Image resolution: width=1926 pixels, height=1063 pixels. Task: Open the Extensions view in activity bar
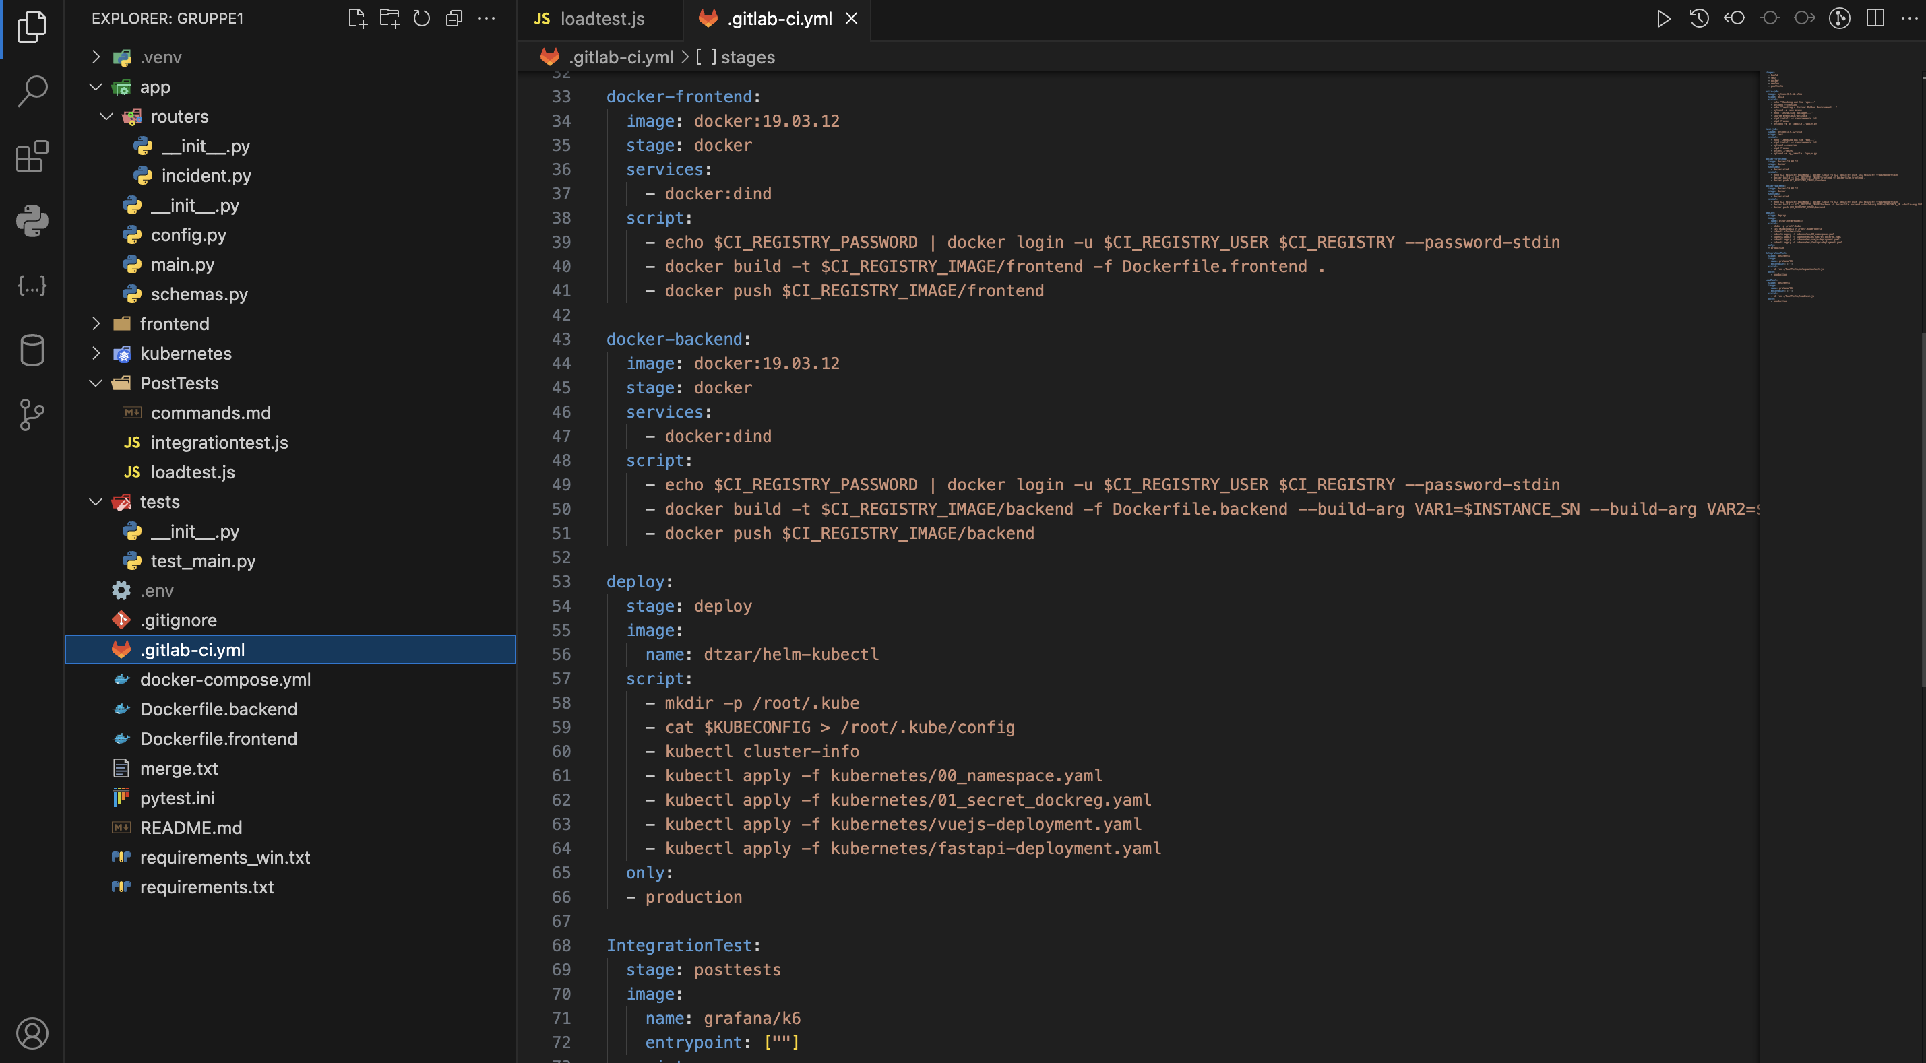[32, 156]
